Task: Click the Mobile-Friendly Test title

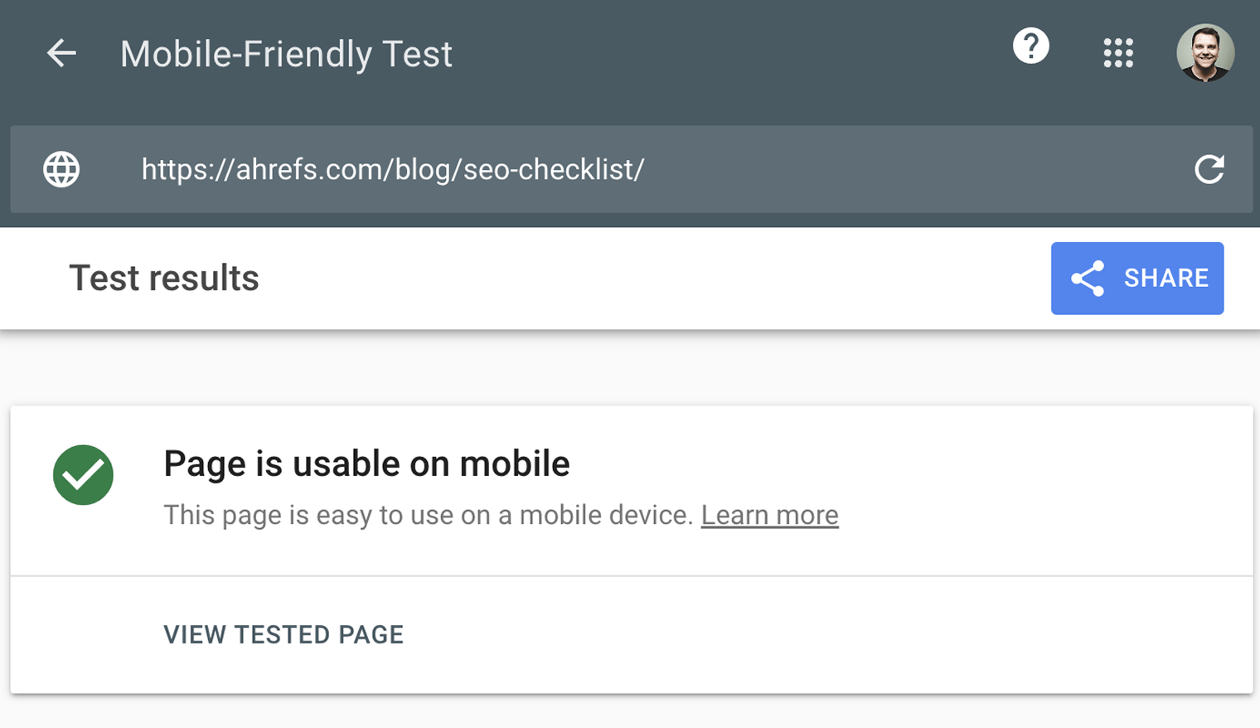Action: [x=286, y=53]
